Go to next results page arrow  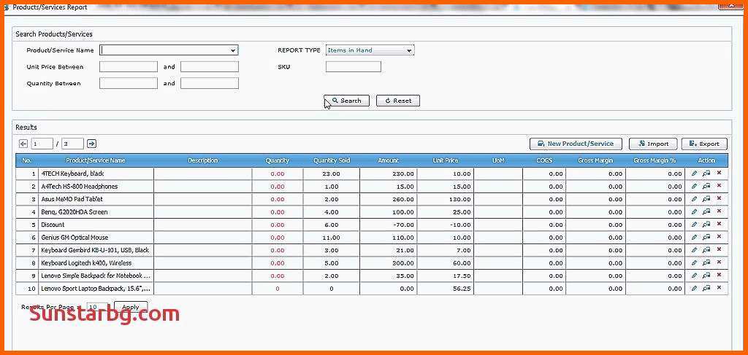click(x=91, y=144)
